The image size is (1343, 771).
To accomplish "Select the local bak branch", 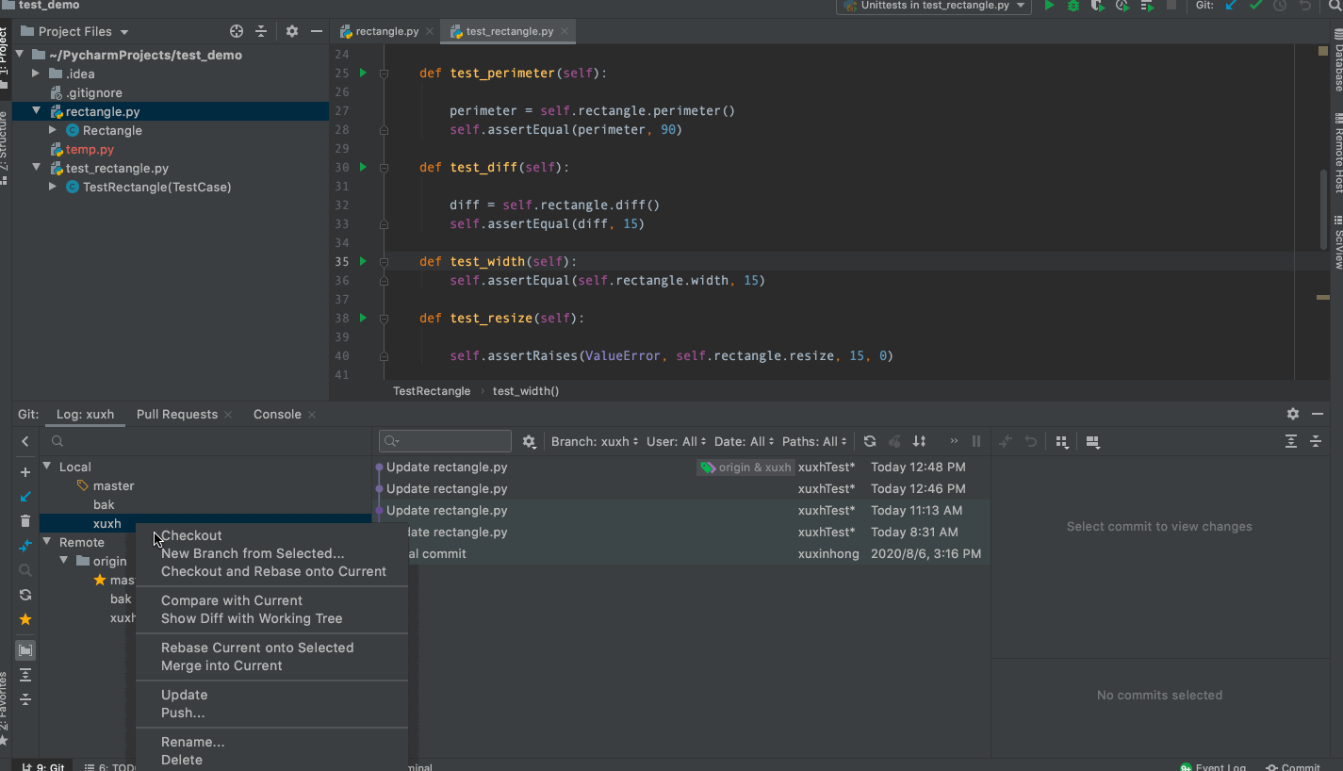I will 104,505.
